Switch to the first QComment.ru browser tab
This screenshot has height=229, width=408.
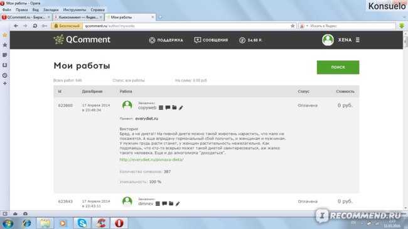coord(26,17)
